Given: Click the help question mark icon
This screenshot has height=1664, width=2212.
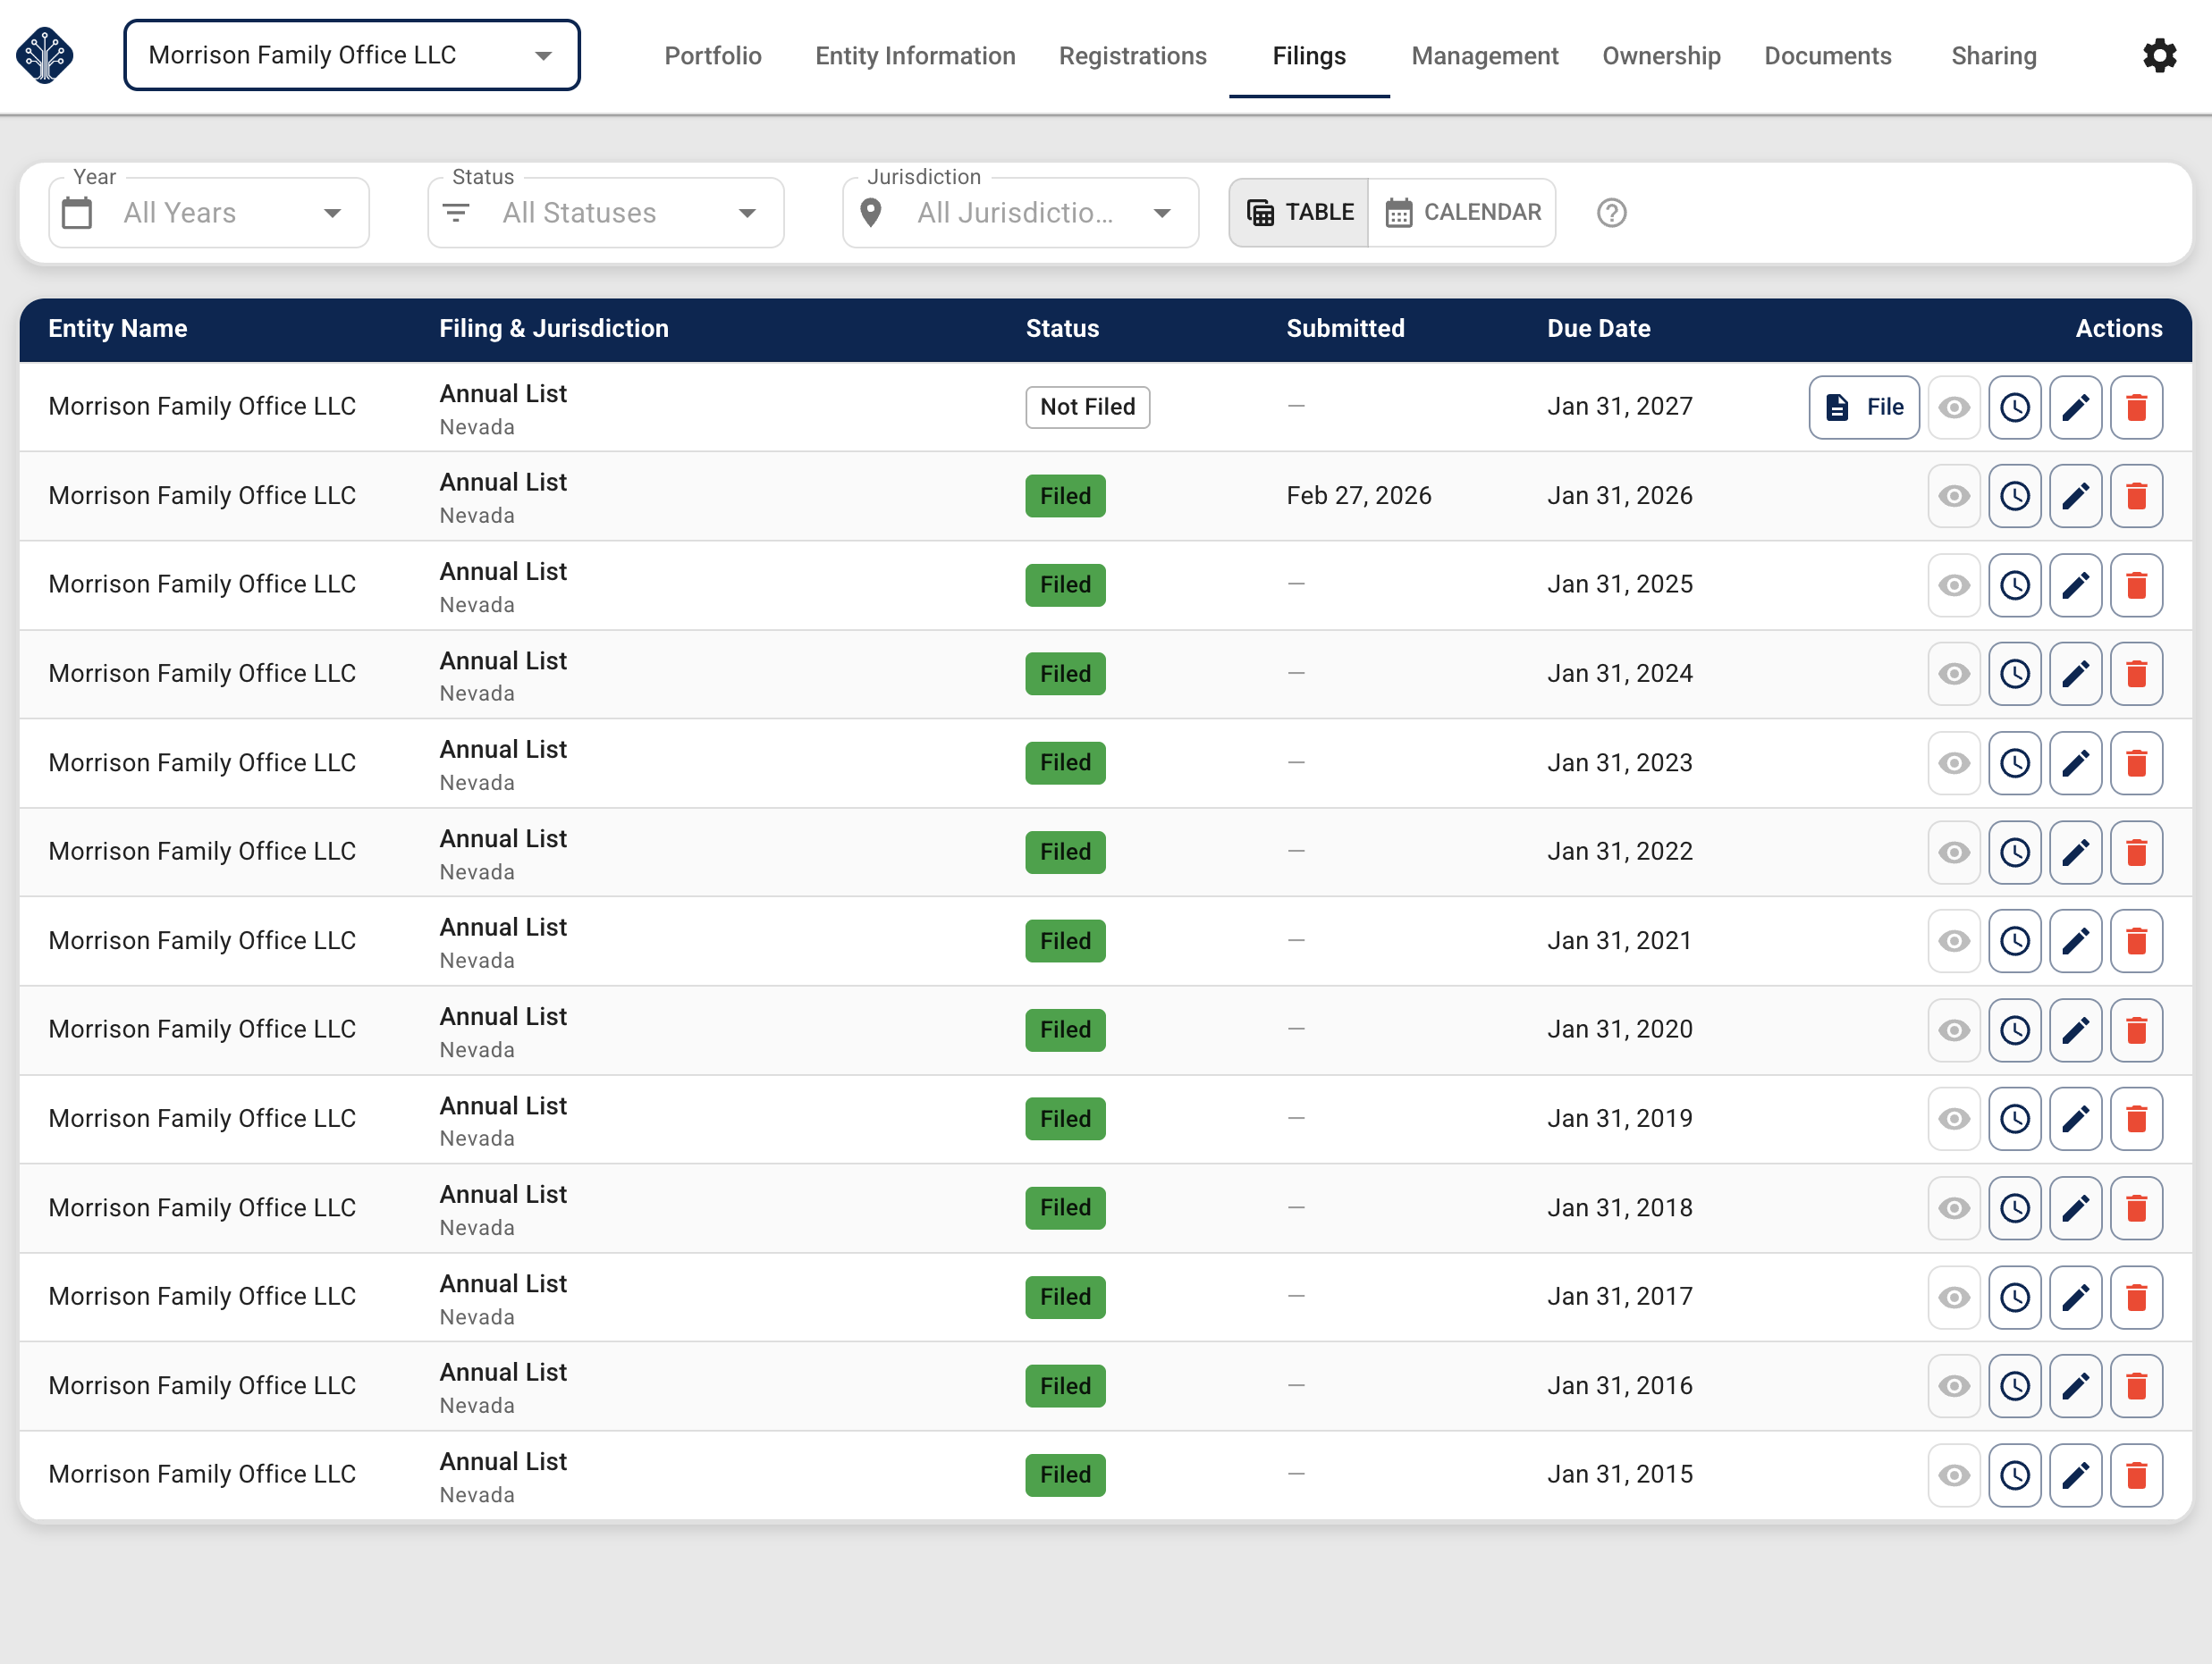Looking at the screenshot, I should pos(1610,212).
